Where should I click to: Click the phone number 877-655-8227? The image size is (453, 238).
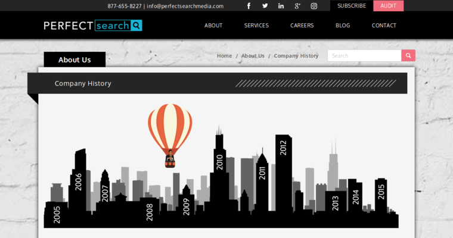click(125, 6)
